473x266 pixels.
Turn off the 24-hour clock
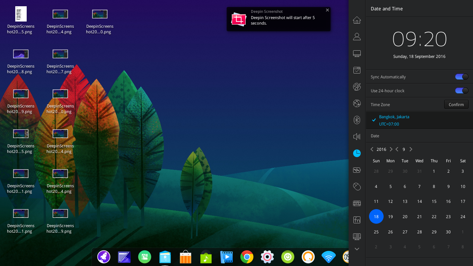461,91
